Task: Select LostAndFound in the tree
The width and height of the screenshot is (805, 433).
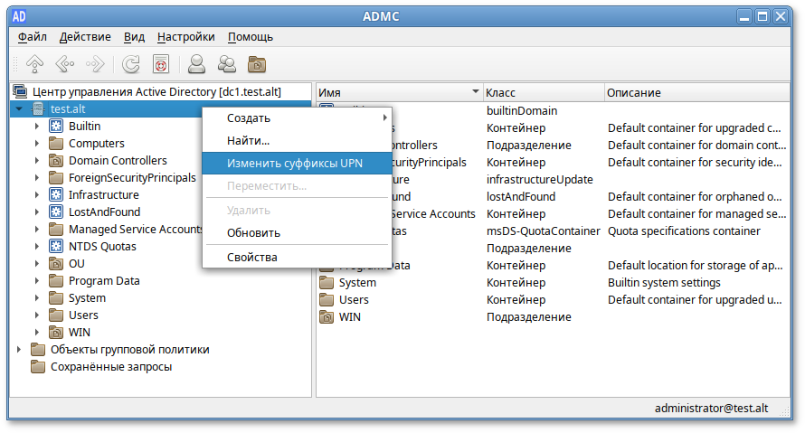Action: (104, 212)
